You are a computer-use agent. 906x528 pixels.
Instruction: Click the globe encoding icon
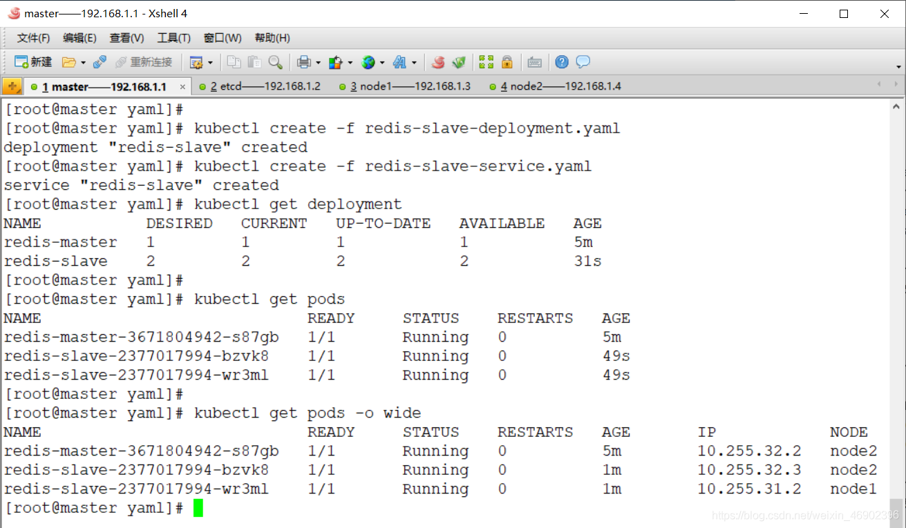(368, 62)
